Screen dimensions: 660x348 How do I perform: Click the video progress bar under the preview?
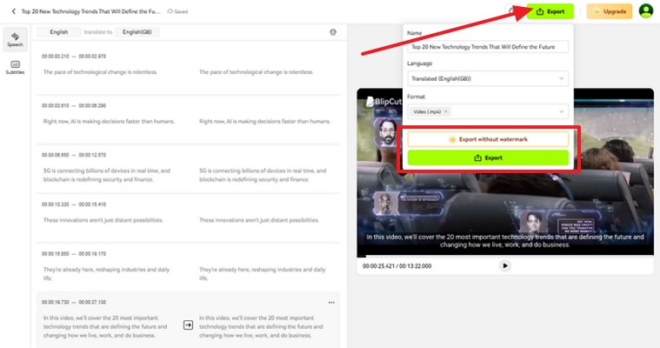click(505, 256)
